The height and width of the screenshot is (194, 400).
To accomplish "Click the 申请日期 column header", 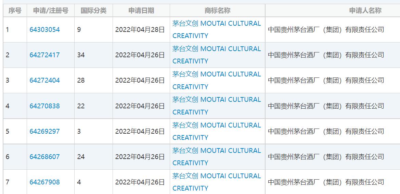I will coord(141,11).
